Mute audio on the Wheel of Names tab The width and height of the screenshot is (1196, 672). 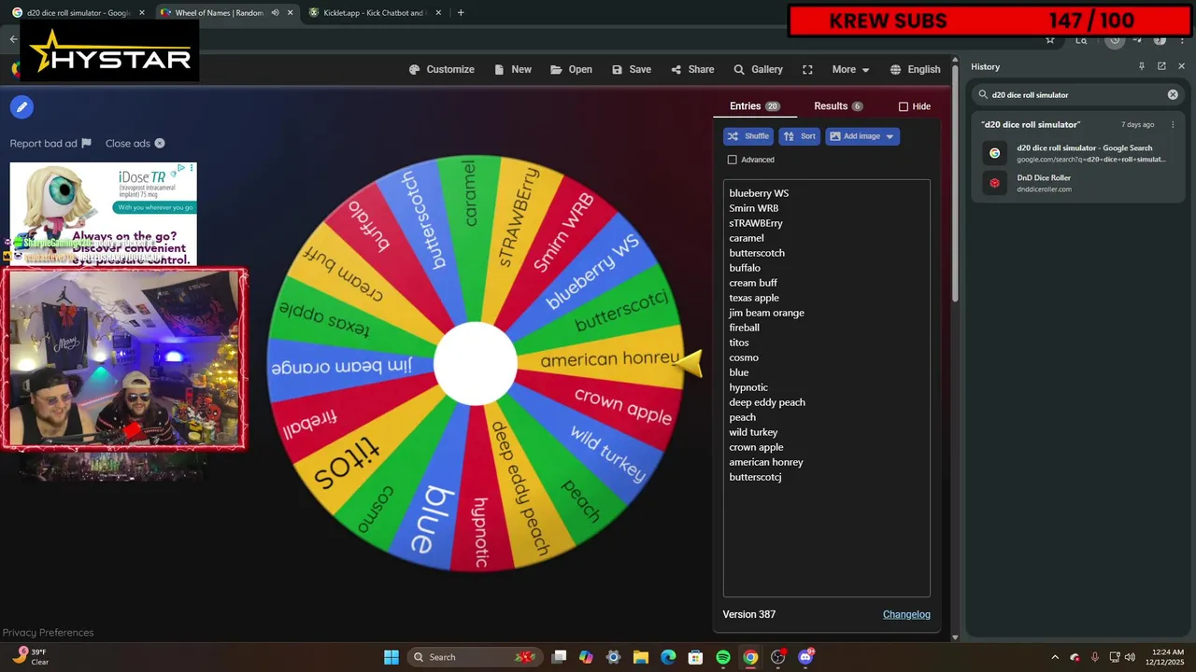[x=276, y=13]
